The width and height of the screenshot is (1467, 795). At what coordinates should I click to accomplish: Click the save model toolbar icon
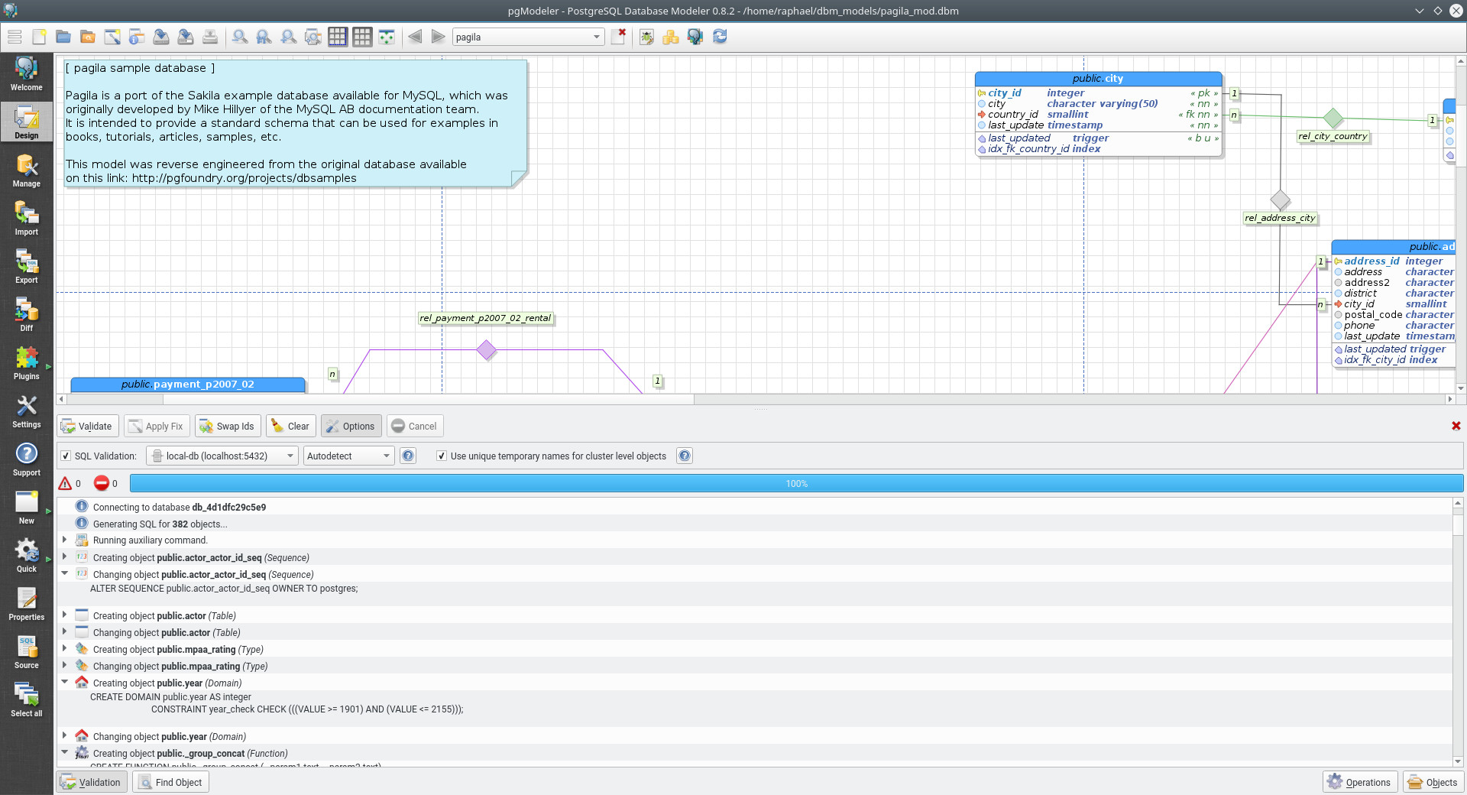161,37
